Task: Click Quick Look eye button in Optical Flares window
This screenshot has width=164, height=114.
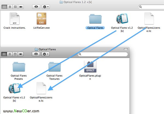Action: point(36,54)
